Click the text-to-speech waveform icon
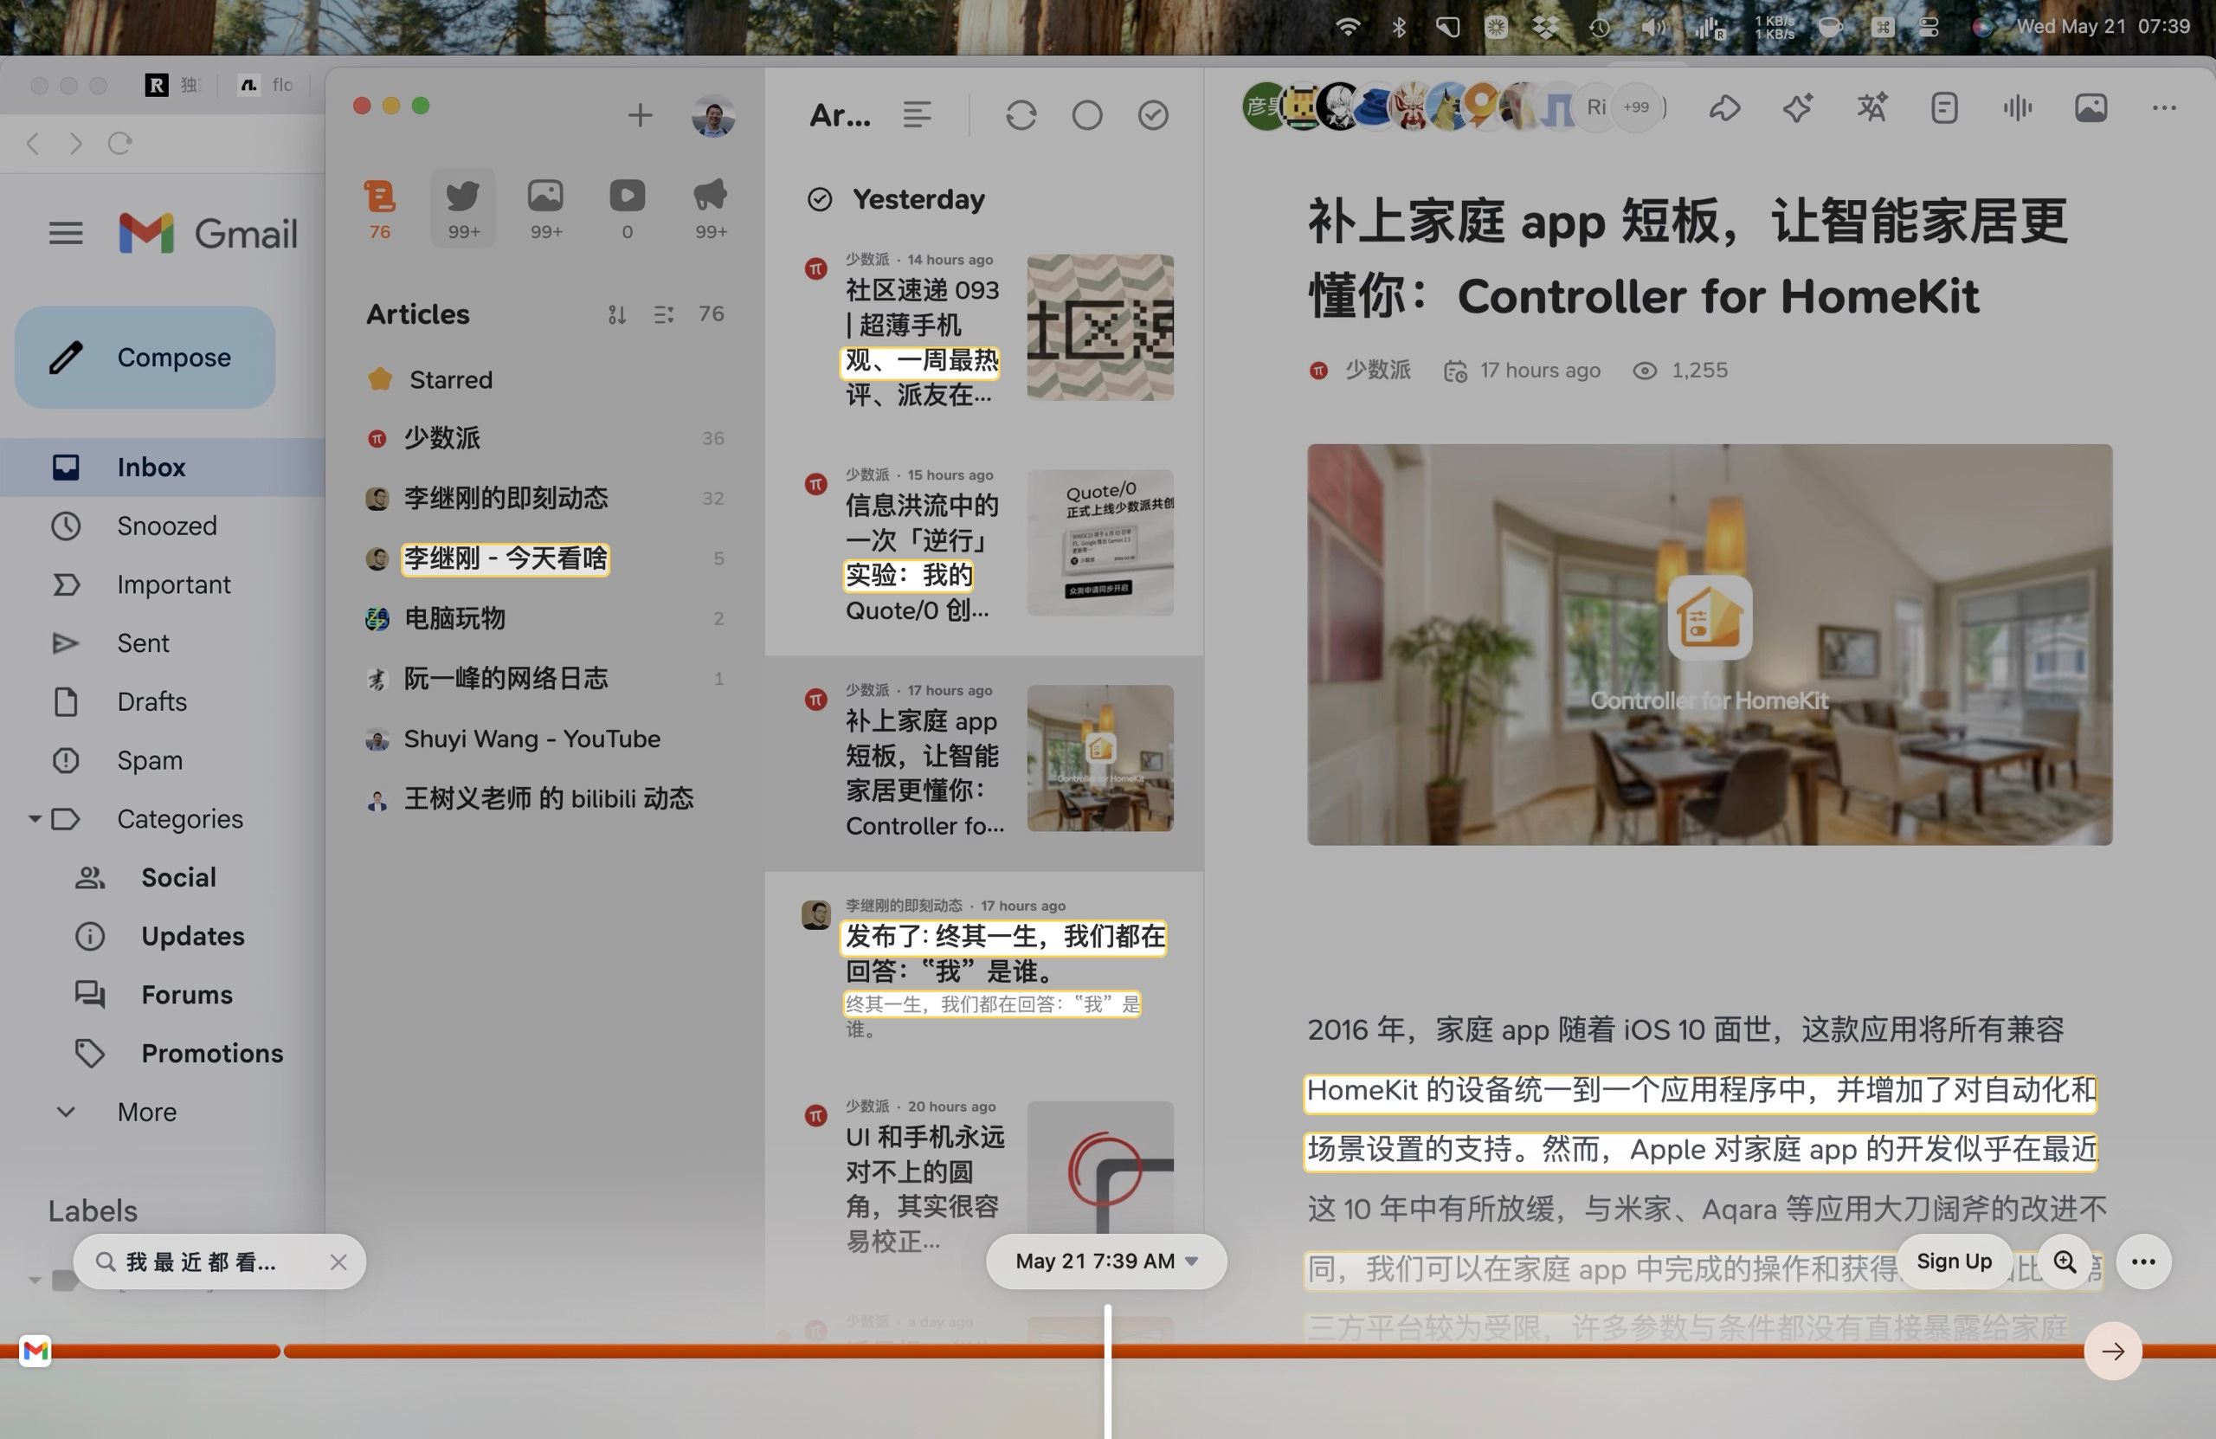The image size is (2216, 1439). click(x=2017, y=108)
